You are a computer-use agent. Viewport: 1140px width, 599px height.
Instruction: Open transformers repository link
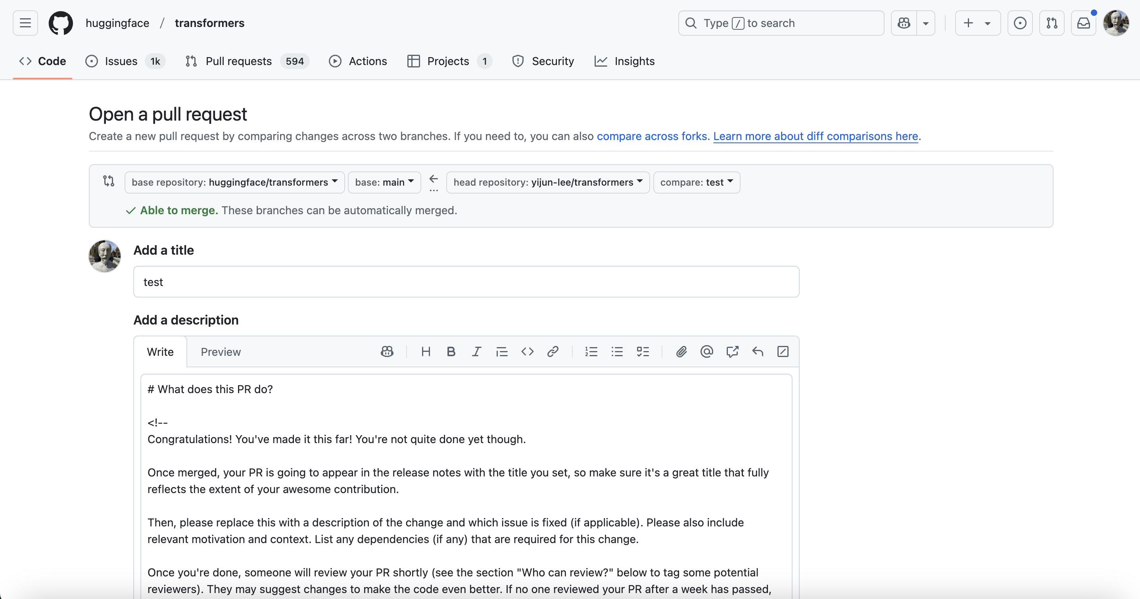[x=209, y=23]
